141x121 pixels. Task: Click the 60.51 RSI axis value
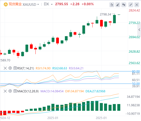(136, 80)
